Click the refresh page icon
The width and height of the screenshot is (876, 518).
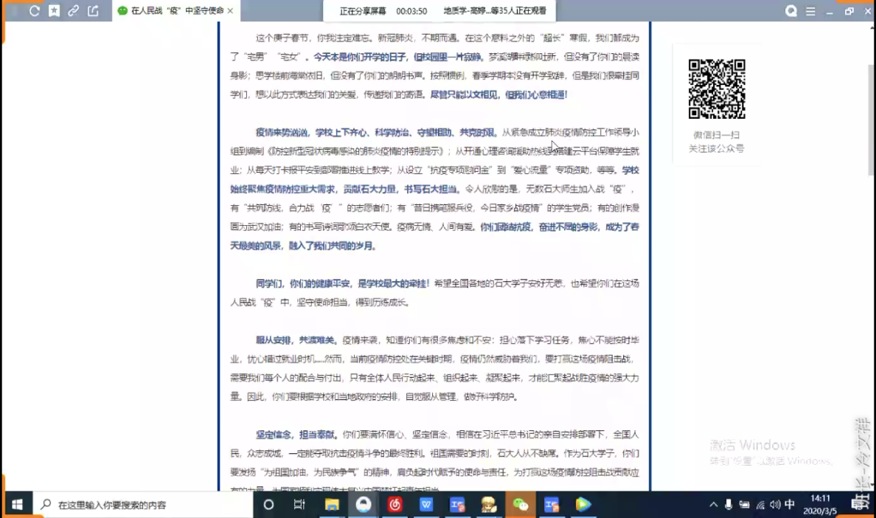pos(35,11)
